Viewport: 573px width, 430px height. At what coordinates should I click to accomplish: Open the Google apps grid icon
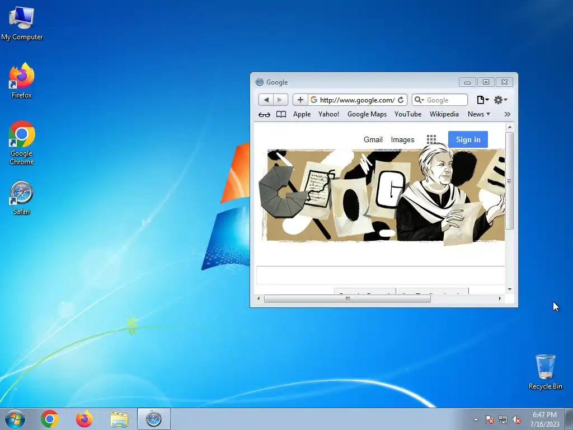(x=431, y=139)
